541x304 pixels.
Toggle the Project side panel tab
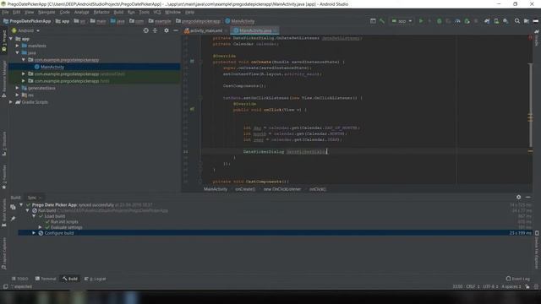click(4, 41)
